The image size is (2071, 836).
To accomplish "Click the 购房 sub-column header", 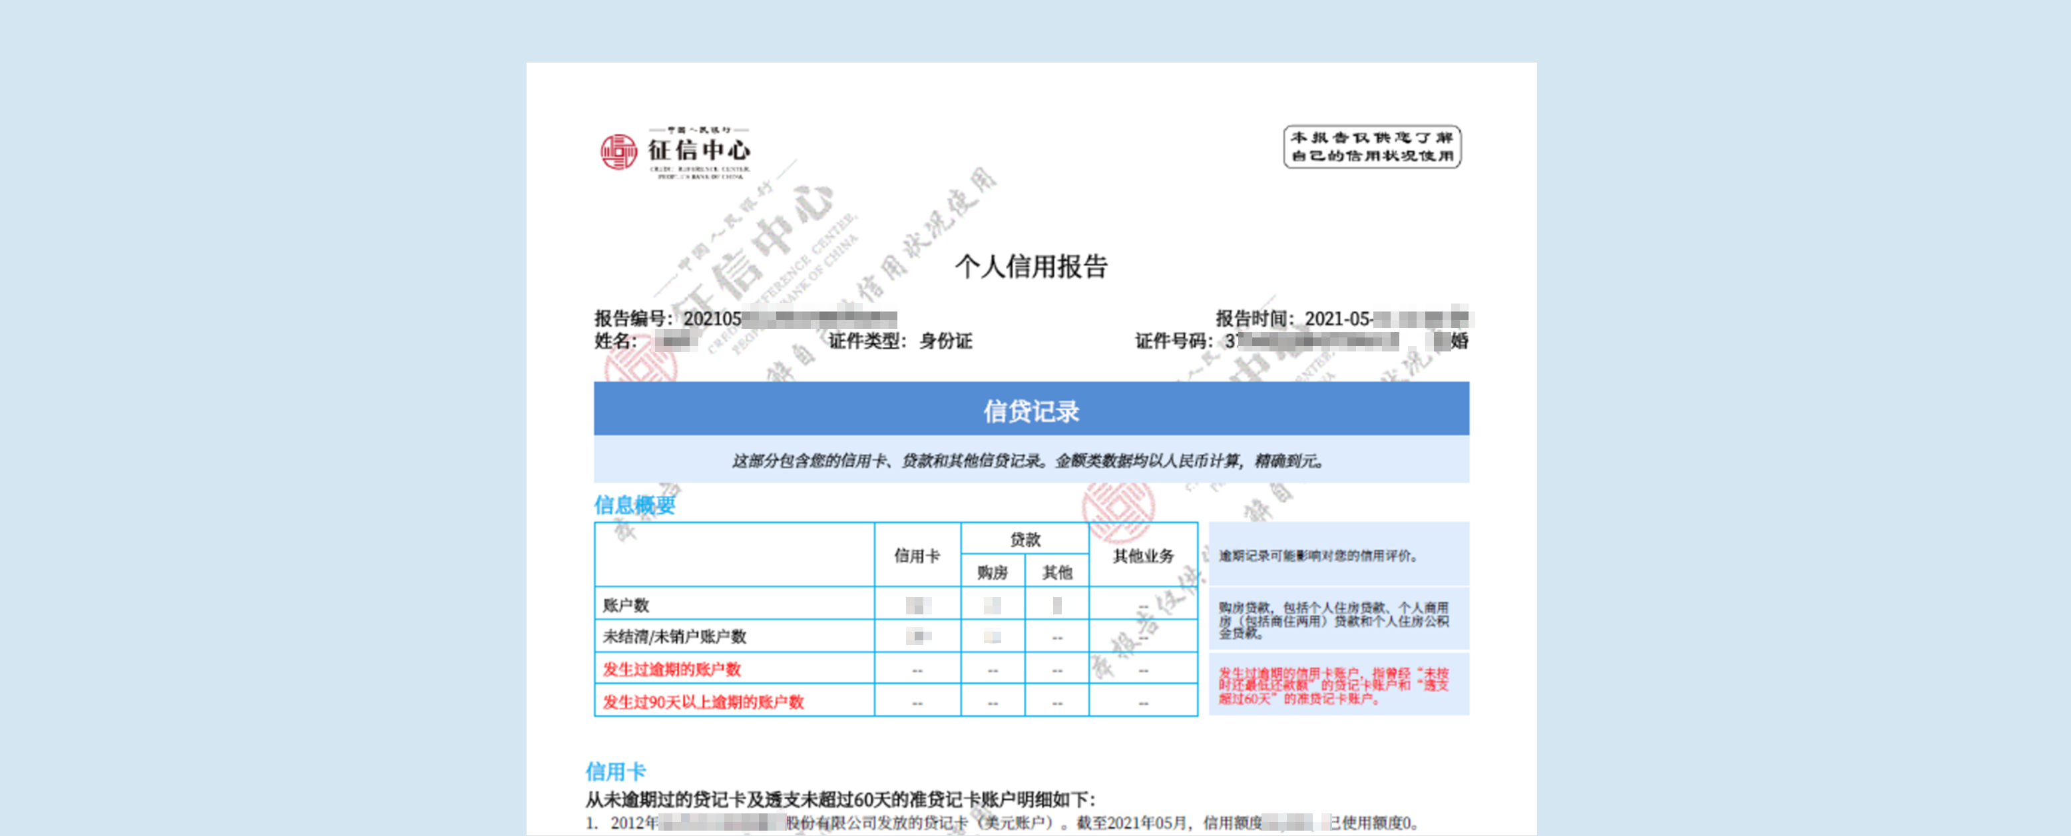I will [x=992, y=572].
